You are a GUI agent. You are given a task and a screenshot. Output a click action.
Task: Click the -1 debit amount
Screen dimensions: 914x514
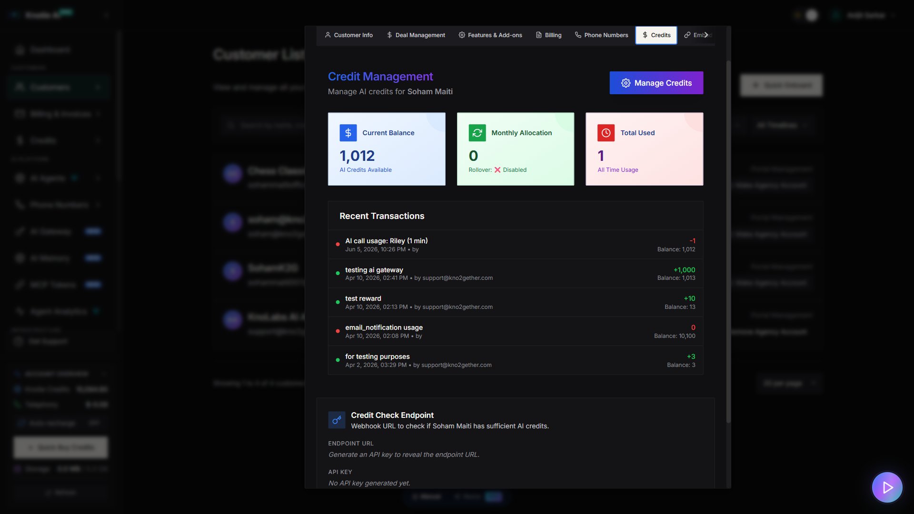click(x=692, y=241)
